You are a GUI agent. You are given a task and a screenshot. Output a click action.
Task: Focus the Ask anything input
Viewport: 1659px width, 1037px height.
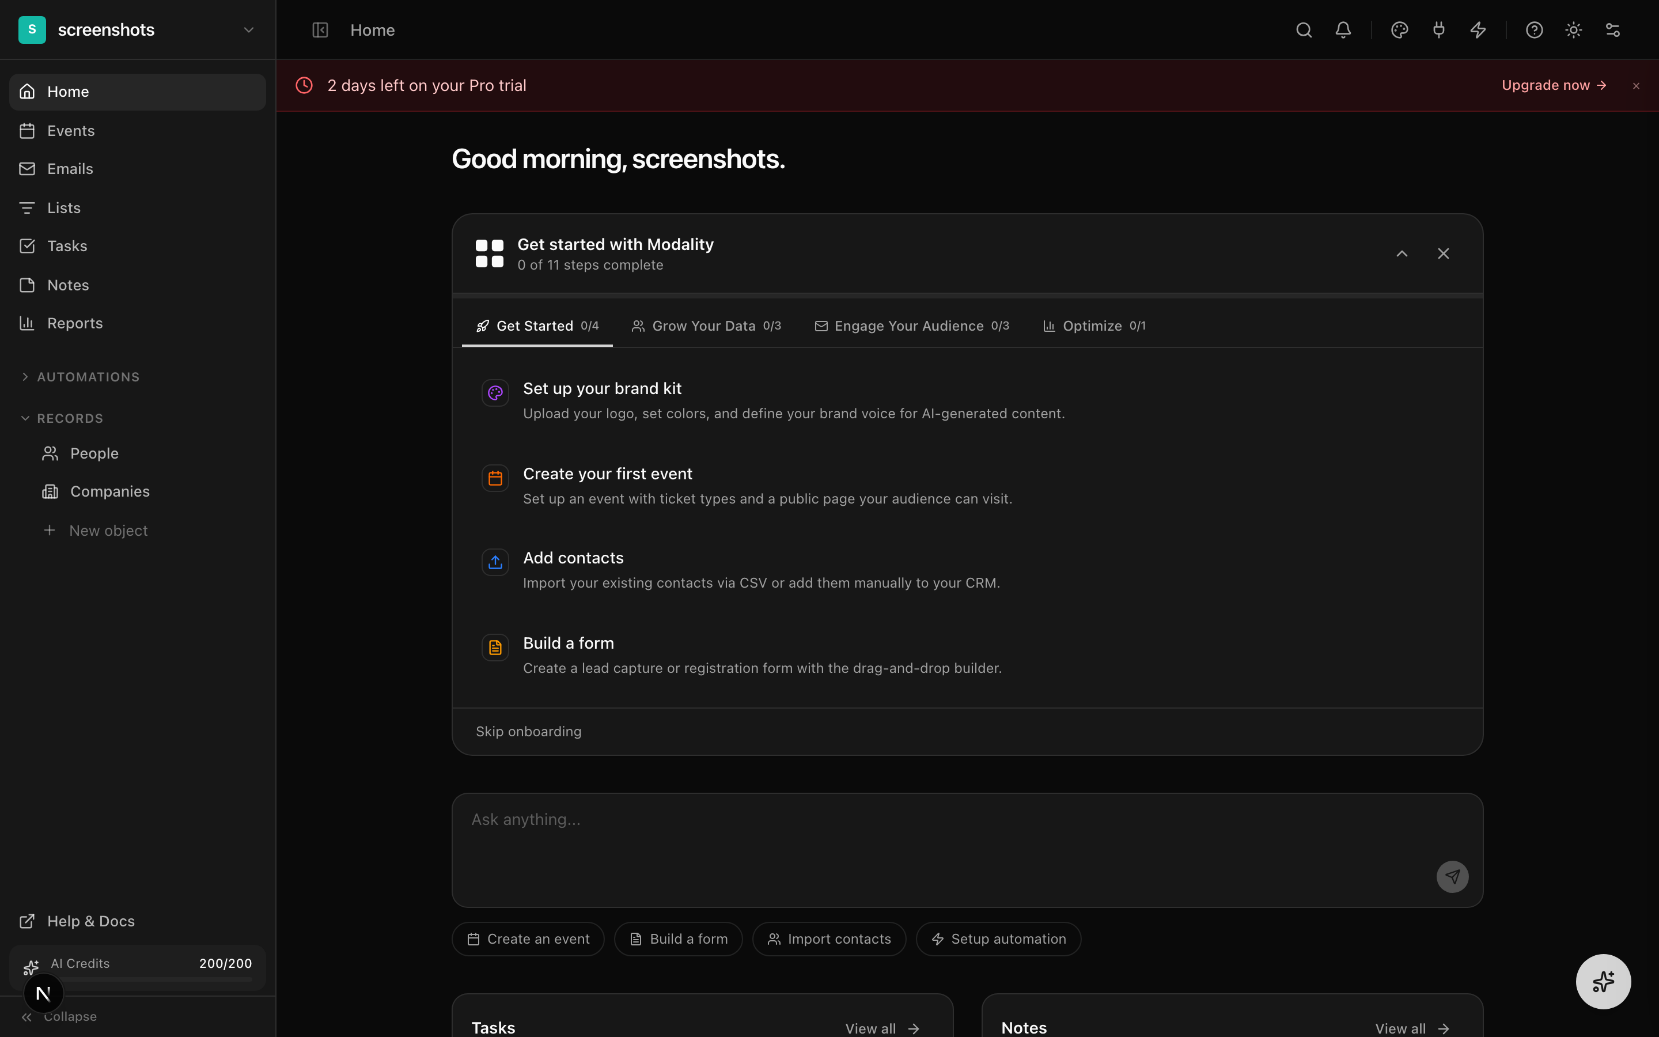pyautogui.click(x=967, y=850)
